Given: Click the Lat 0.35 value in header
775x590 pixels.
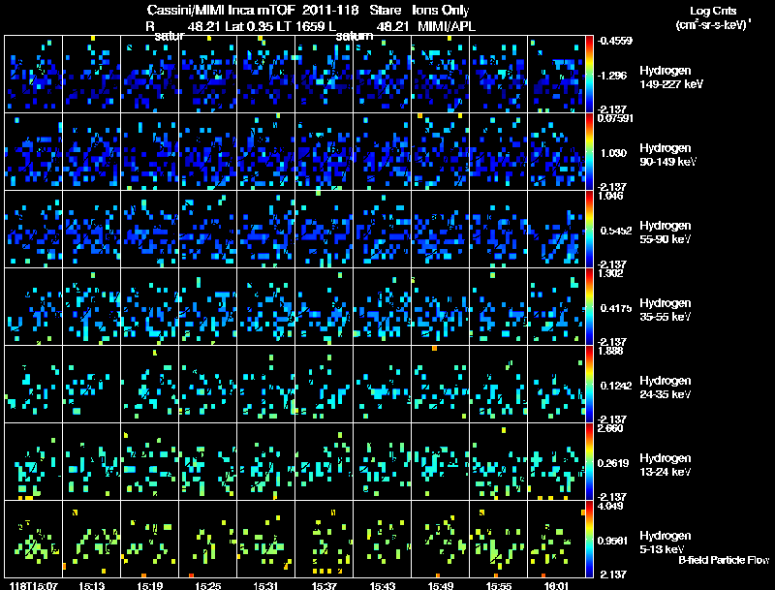Looking at the screenshot, I should (x=249, y=26).
